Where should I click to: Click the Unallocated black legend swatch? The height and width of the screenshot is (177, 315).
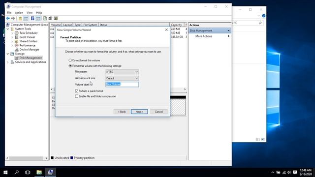(x=52, y=158)
